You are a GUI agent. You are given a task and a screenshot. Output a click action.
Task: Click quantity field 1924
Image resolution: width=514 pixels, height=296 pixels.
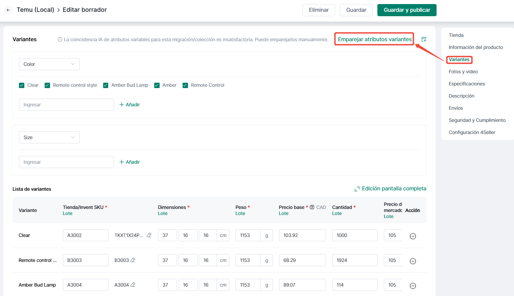tap(355, 260)
